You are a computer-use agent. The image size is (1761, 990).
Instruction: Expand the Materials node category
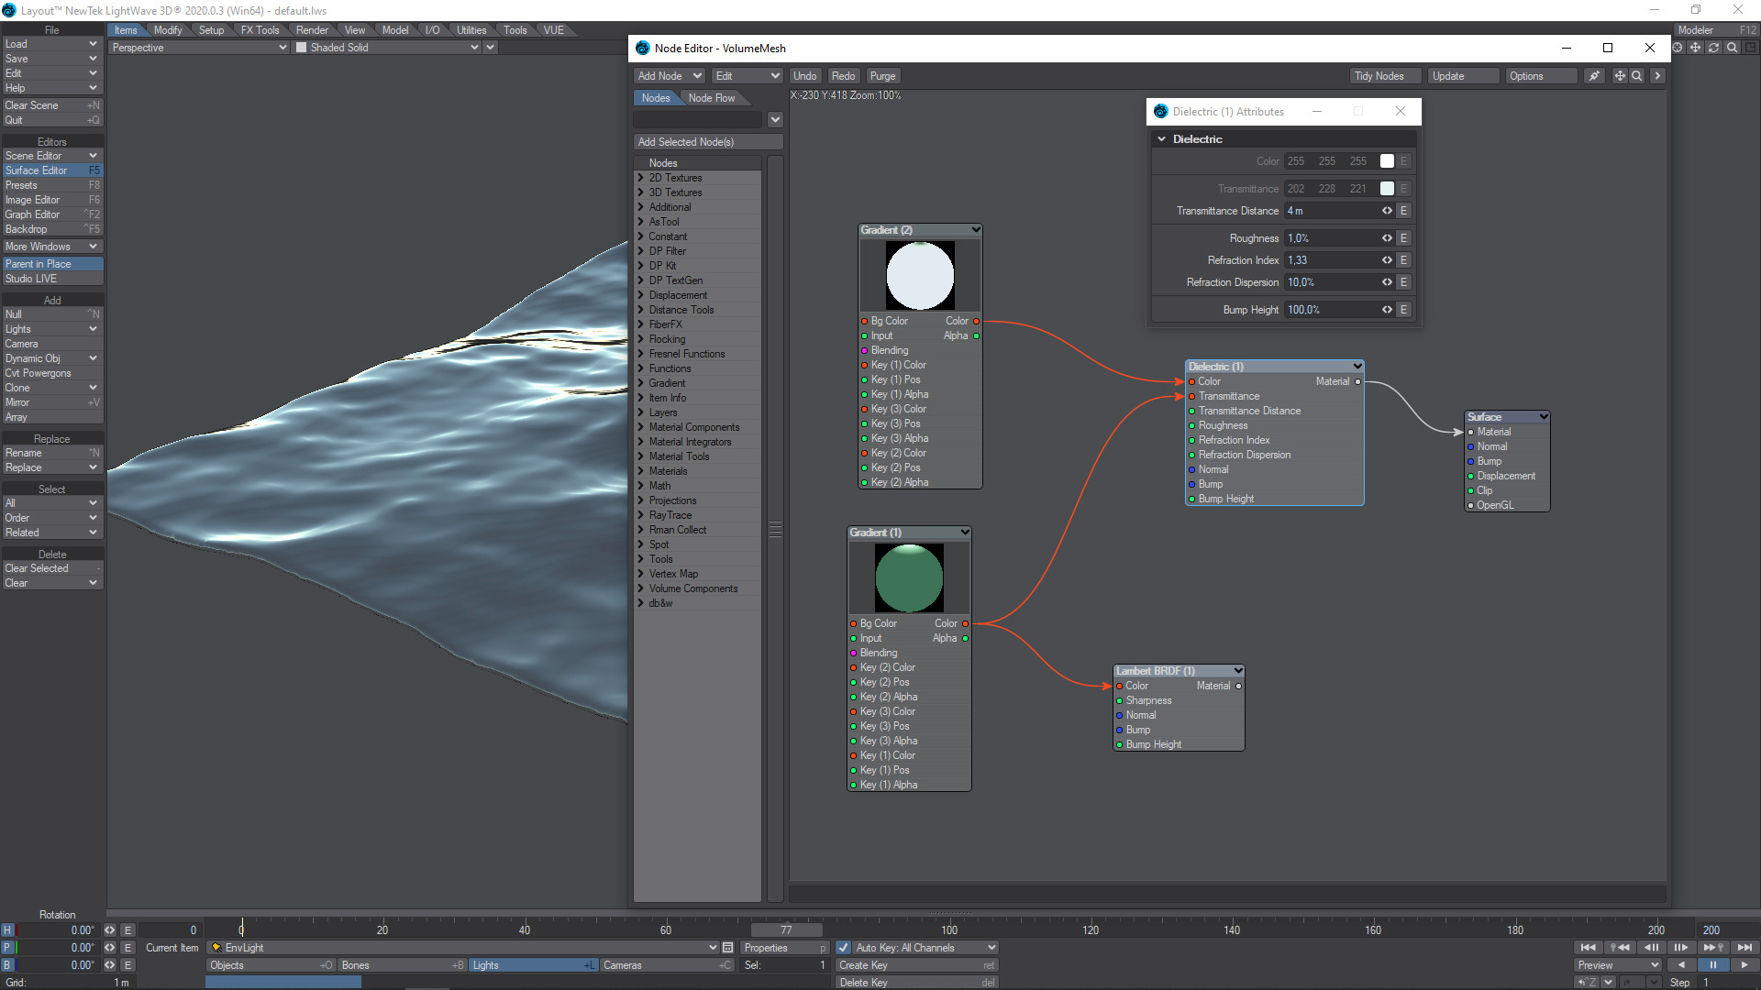[x=640, y=471]
